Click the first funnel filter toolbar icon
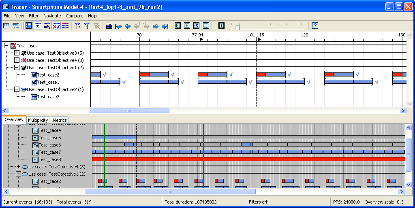The height and width of the screenshot is (208, 415). click(x=77, y=26)
